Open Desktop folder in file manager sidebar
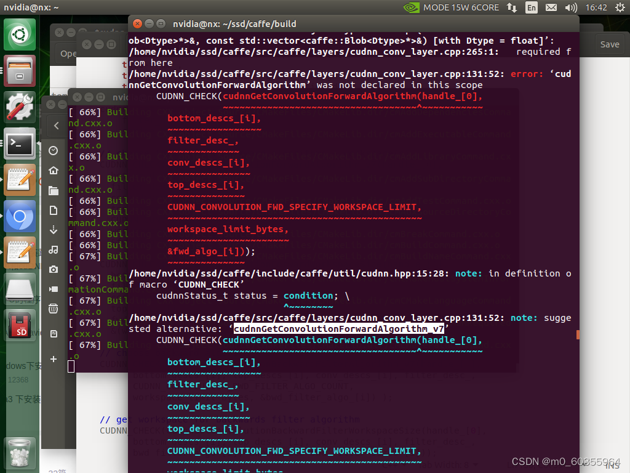 (x=54, y=190)
